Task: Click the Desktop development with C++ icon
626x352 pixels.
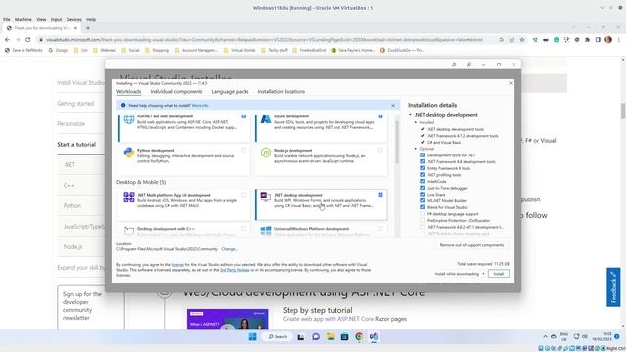Action: click(x=129, y=231)
